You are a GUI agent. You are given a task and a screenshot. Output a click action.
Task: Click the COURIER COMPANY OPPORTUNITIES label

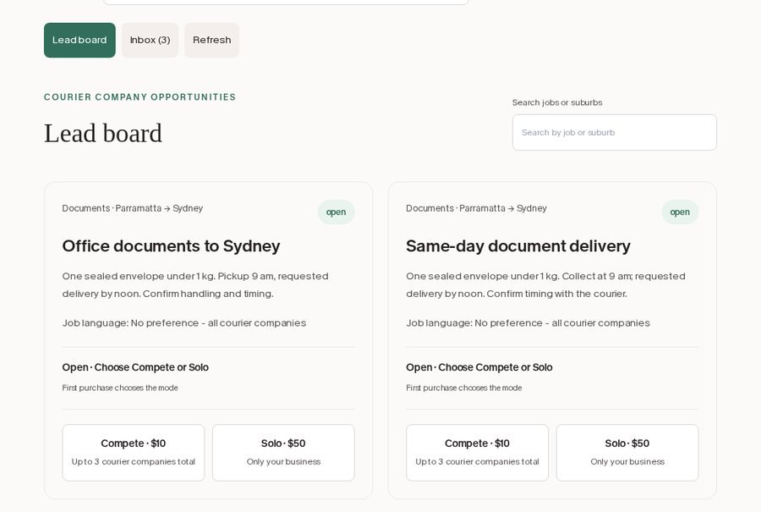tap(140, 97)
